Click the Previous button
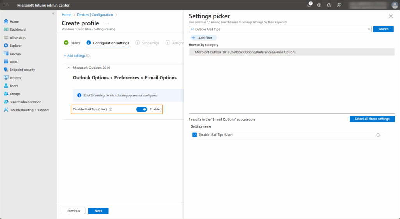 coord(73,211)
